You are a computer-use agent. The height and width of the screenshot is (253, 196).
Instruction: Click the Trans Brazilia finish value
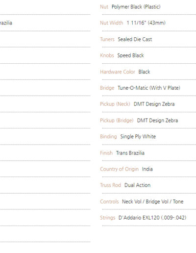(130, 153)
